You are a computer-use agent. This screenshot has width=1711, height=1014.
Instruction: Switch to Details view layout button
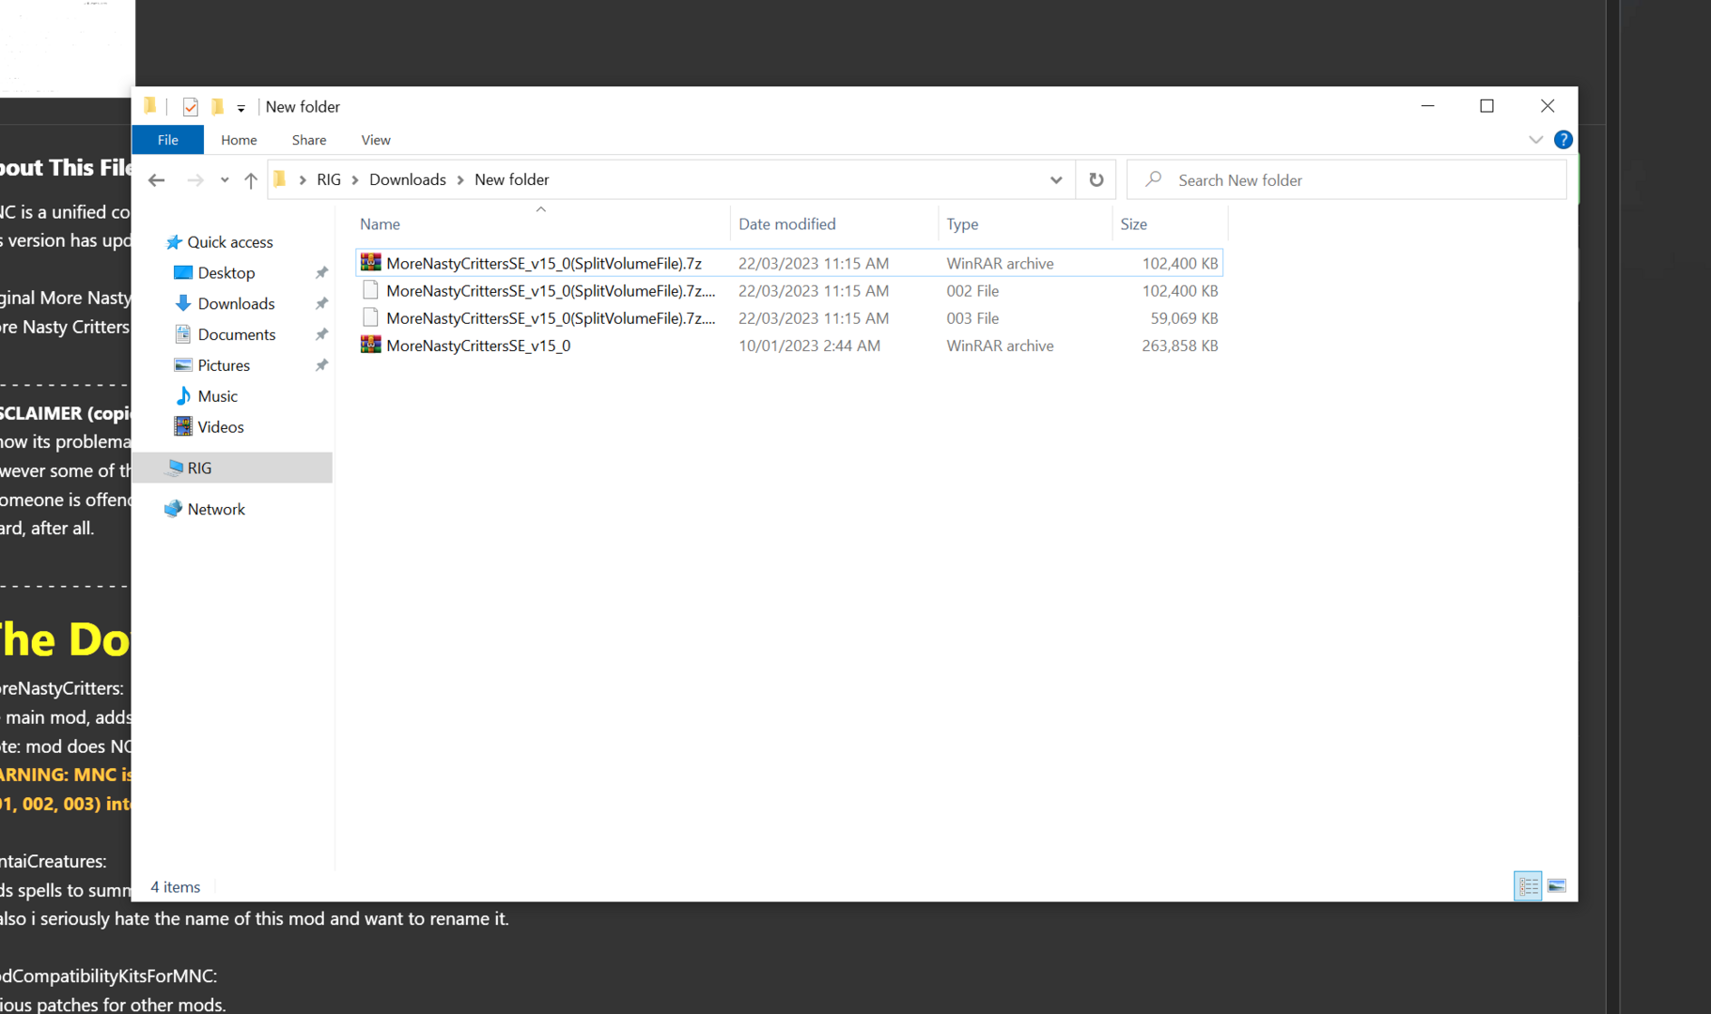[x=1528, y=886]
